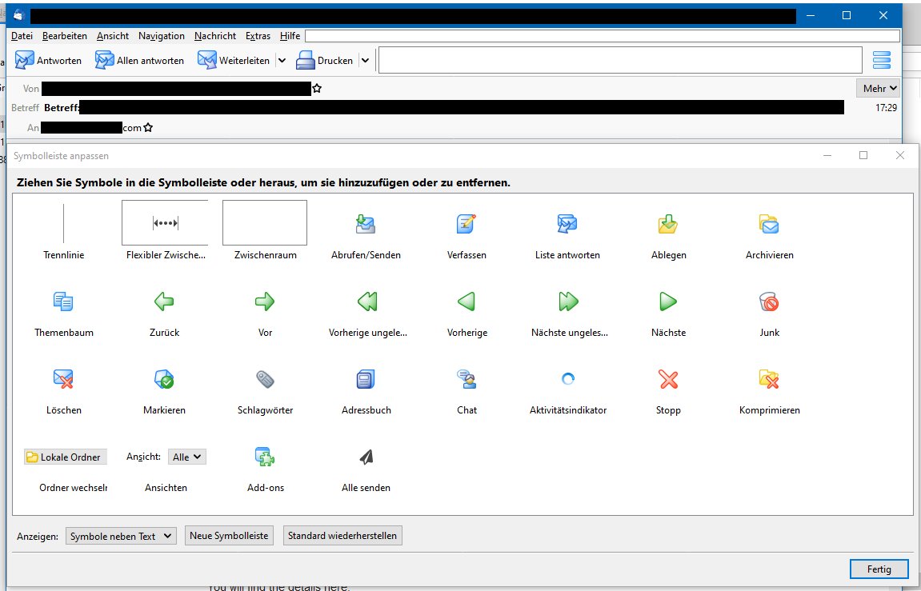Open the Nachricht menu

[x=214, y=36]
